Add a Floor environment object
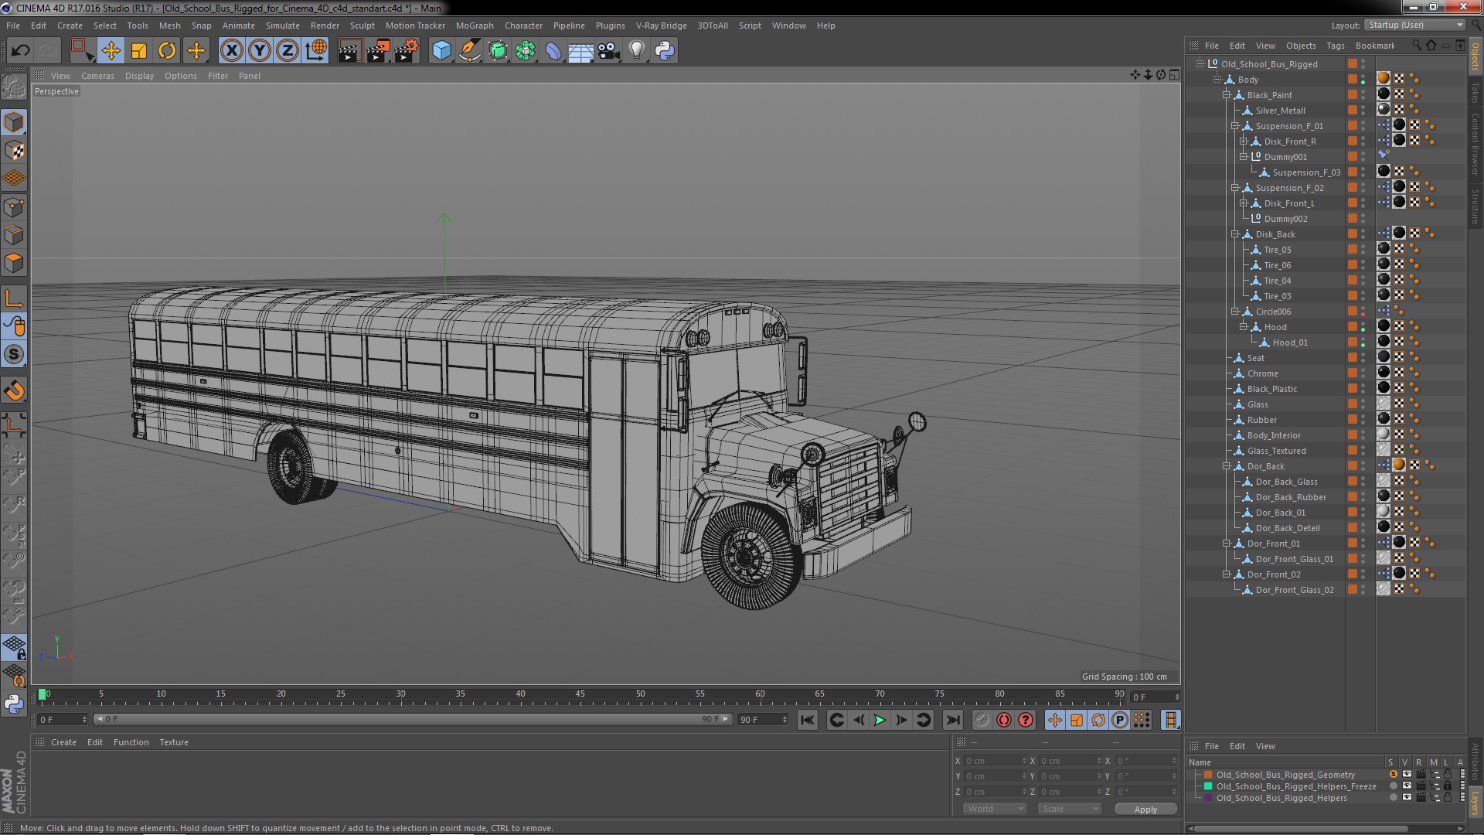This screenshot has width=1484, height=835. pyautogui.click(x=580, y=51)
